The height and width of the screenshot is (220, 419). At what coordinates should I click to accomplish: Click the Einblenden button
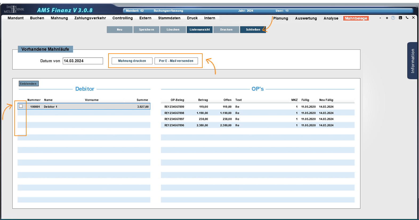point(29,84)
